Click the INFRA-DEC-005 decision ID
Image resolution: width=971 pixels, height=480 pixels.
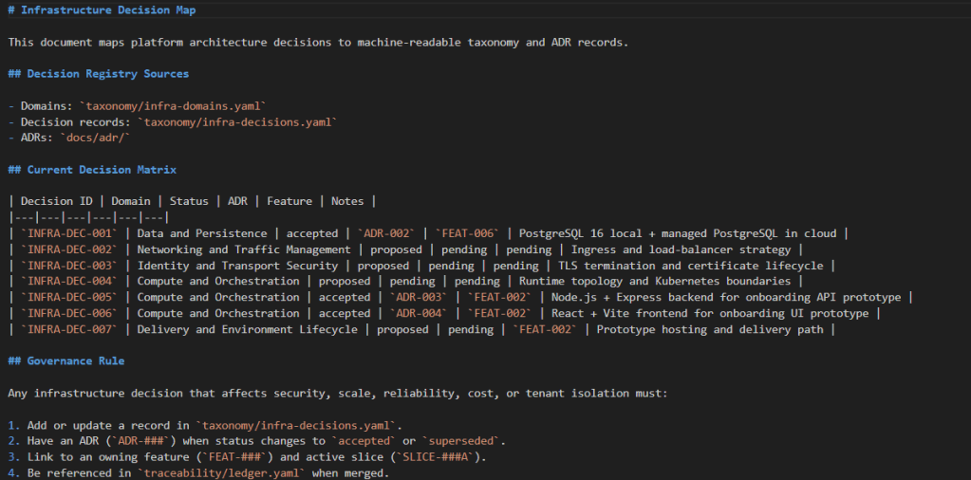pos(72,297)
